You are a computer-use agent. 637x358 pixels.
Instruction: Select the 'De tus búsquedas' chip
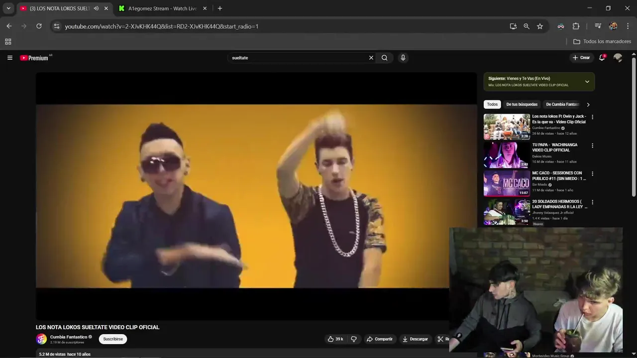[x=522, y=104]
